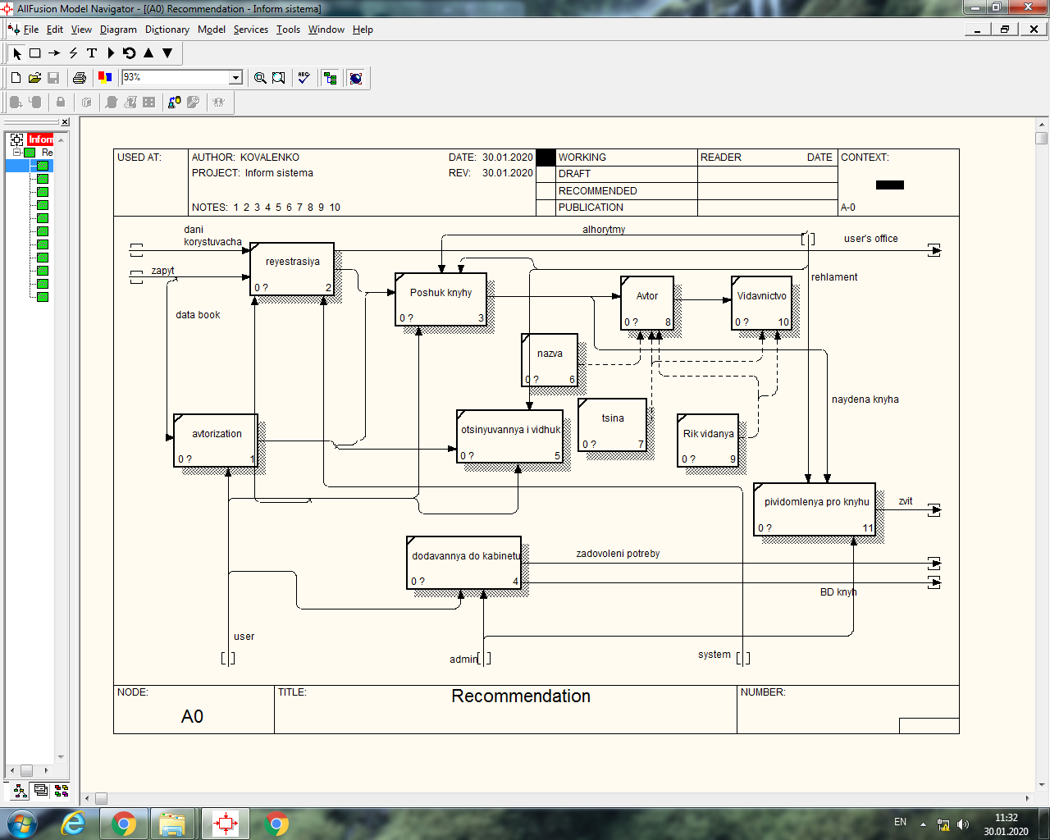
Task: Switch to the Diagrams tab in explorer
Action: pyautogui.click(x=40, y=791)
